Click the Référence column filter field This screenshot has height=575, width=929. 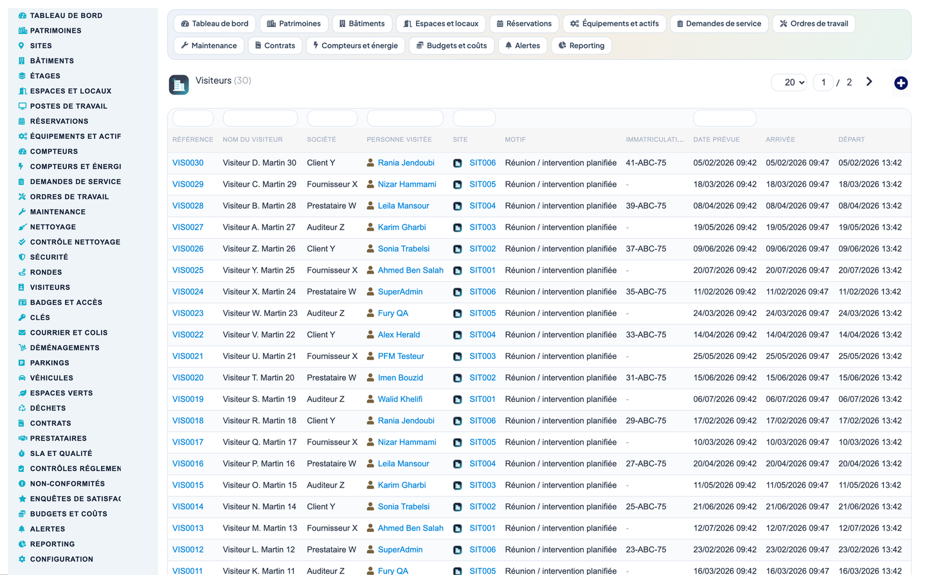tap(193, 118)
